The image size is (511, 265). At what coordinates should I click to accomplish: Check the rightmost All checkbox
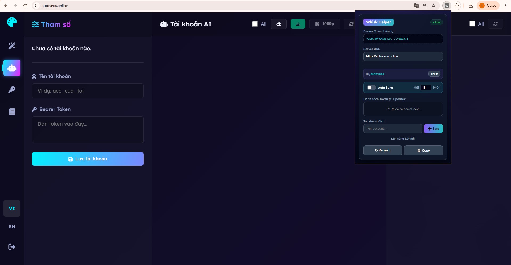point(472,24)
